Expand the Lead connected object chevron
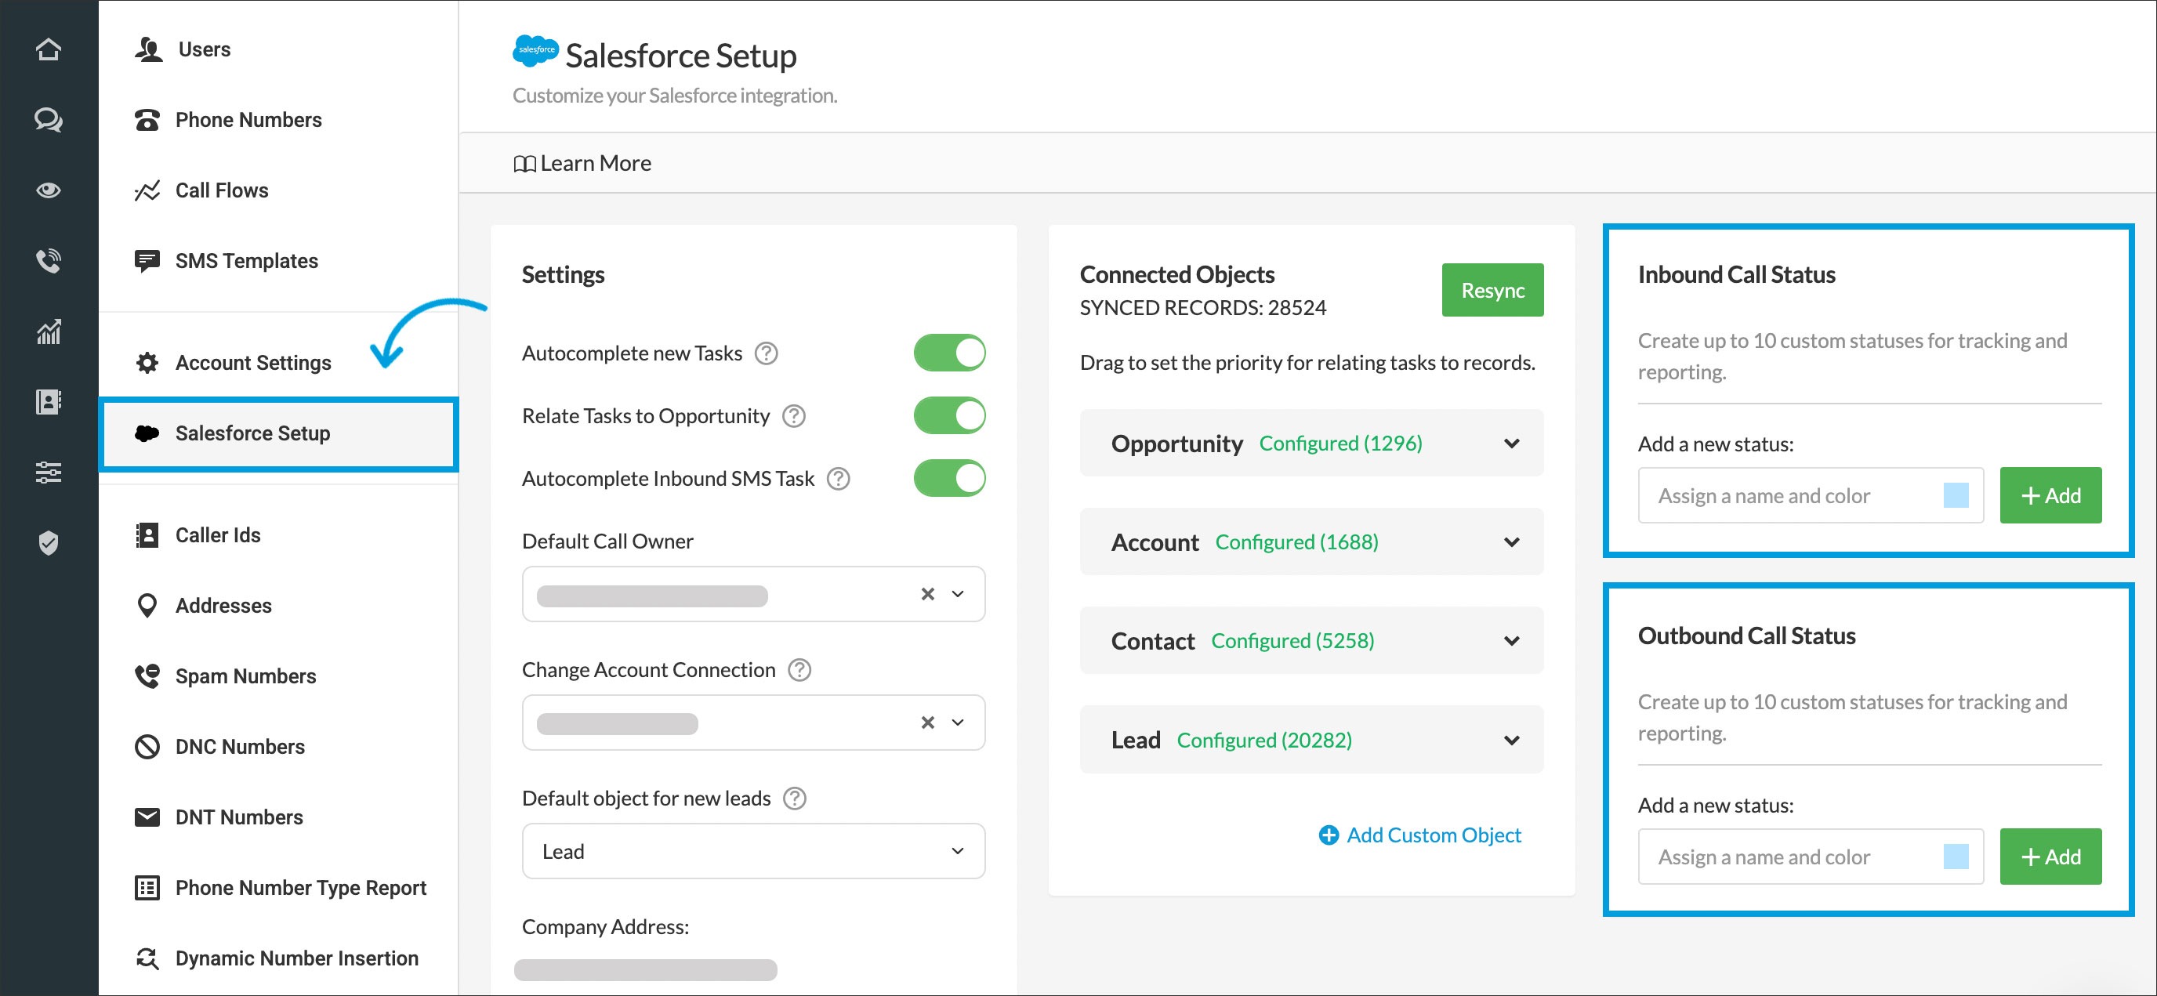 1510,740
